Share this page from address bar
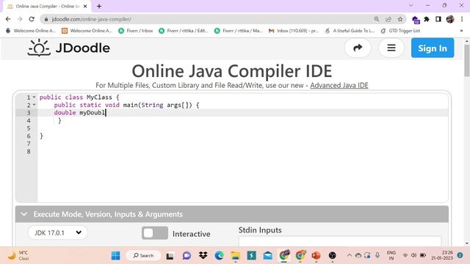The width and height of the screenshot is (470, 264). point(388,19)
